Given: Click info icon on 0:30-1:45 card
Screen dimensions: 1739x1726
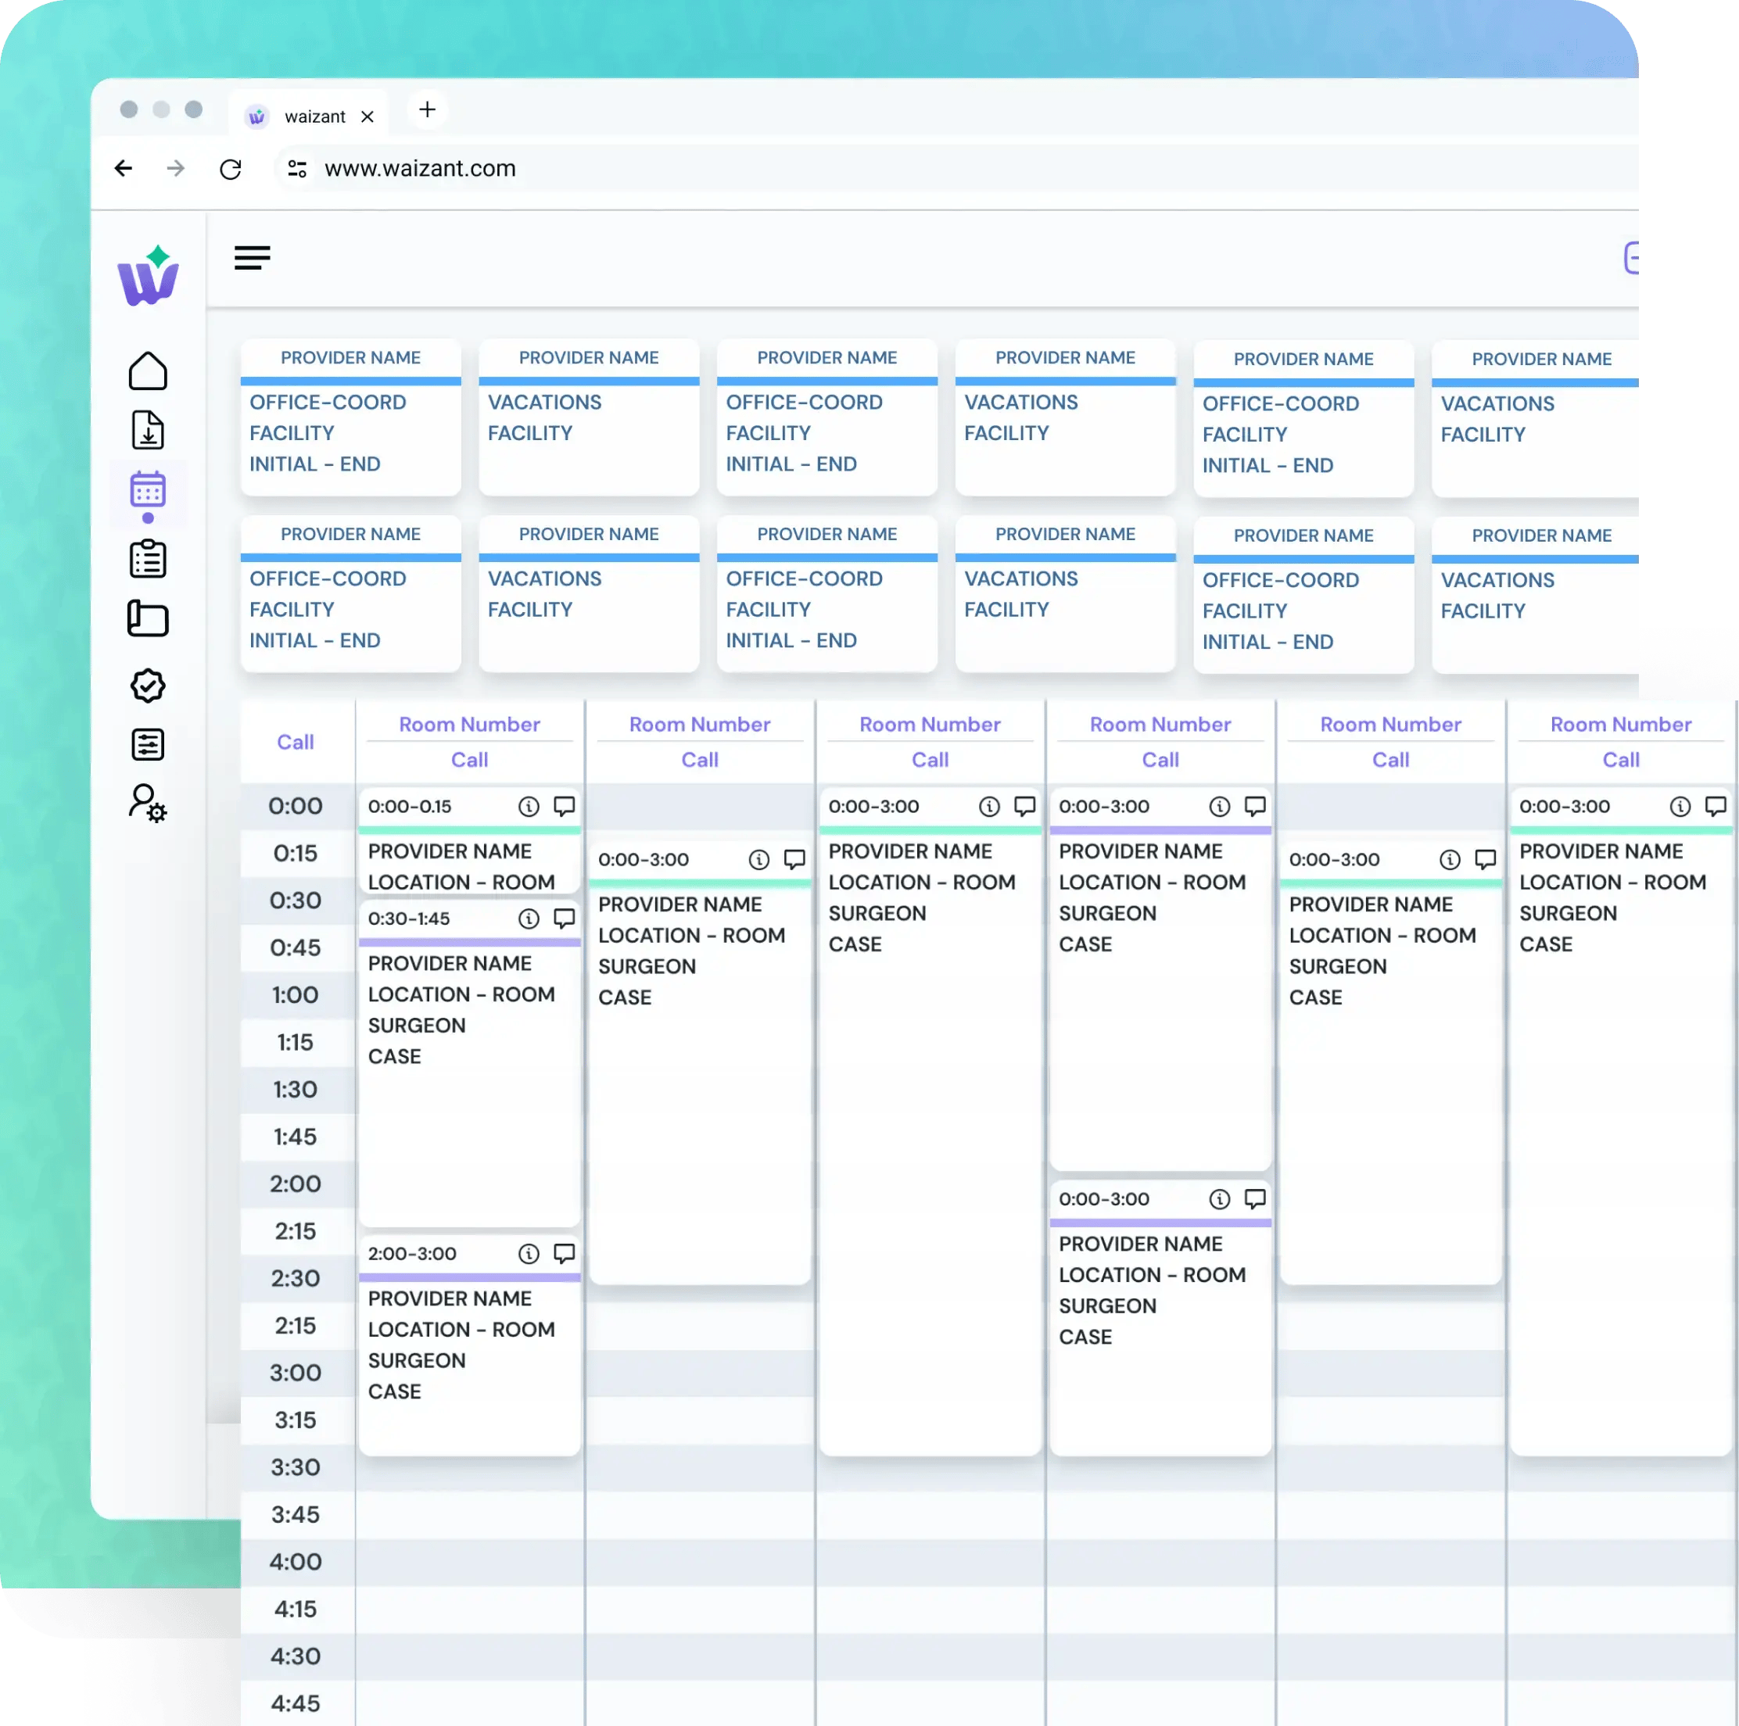Looking at the screenshot, I should click(x=529, y=919).
